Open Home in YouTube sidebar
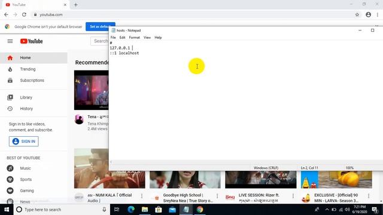383x215 pixels. [34, 58]
